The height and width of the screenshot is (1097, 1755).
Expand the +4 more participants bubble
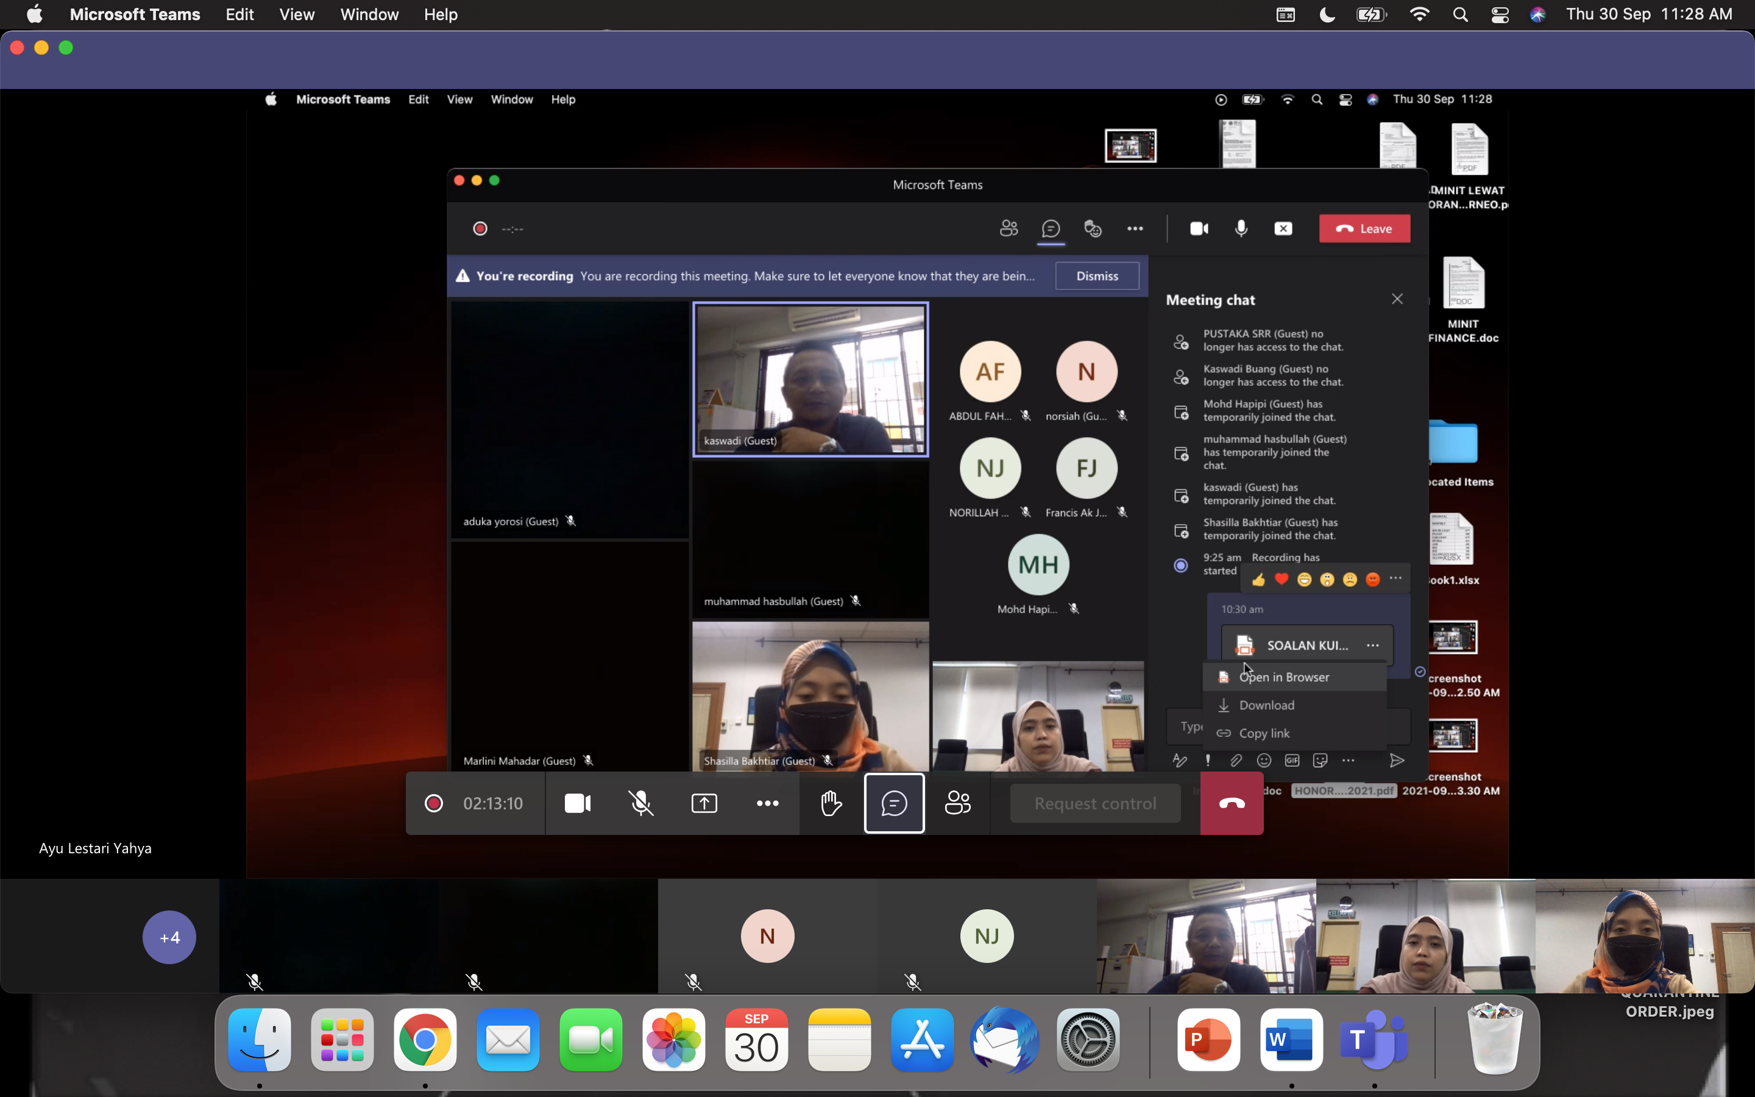pos(169,937)
